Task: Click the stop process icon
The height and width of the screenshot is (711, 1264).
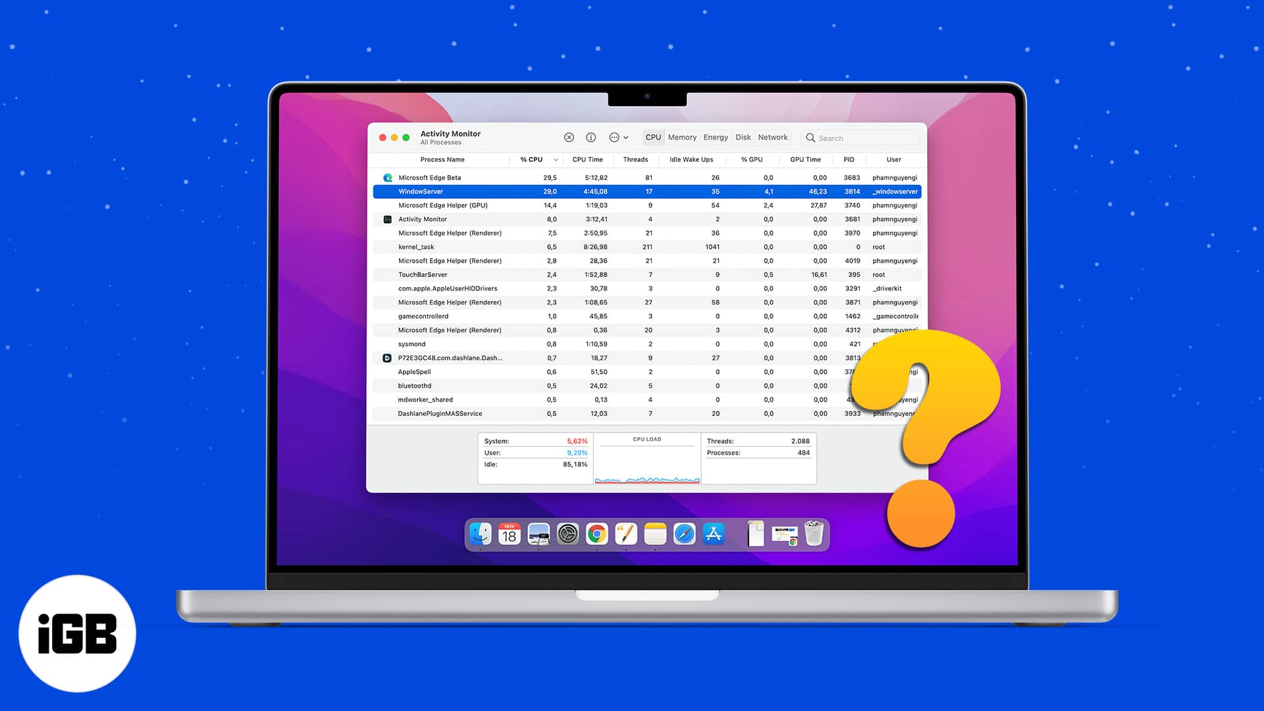Action: (x=569, y=137)
